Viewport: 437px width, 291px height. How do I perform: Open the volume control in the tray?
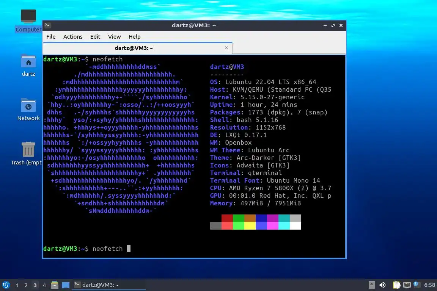pyautogui.click(x=383, y=285)
